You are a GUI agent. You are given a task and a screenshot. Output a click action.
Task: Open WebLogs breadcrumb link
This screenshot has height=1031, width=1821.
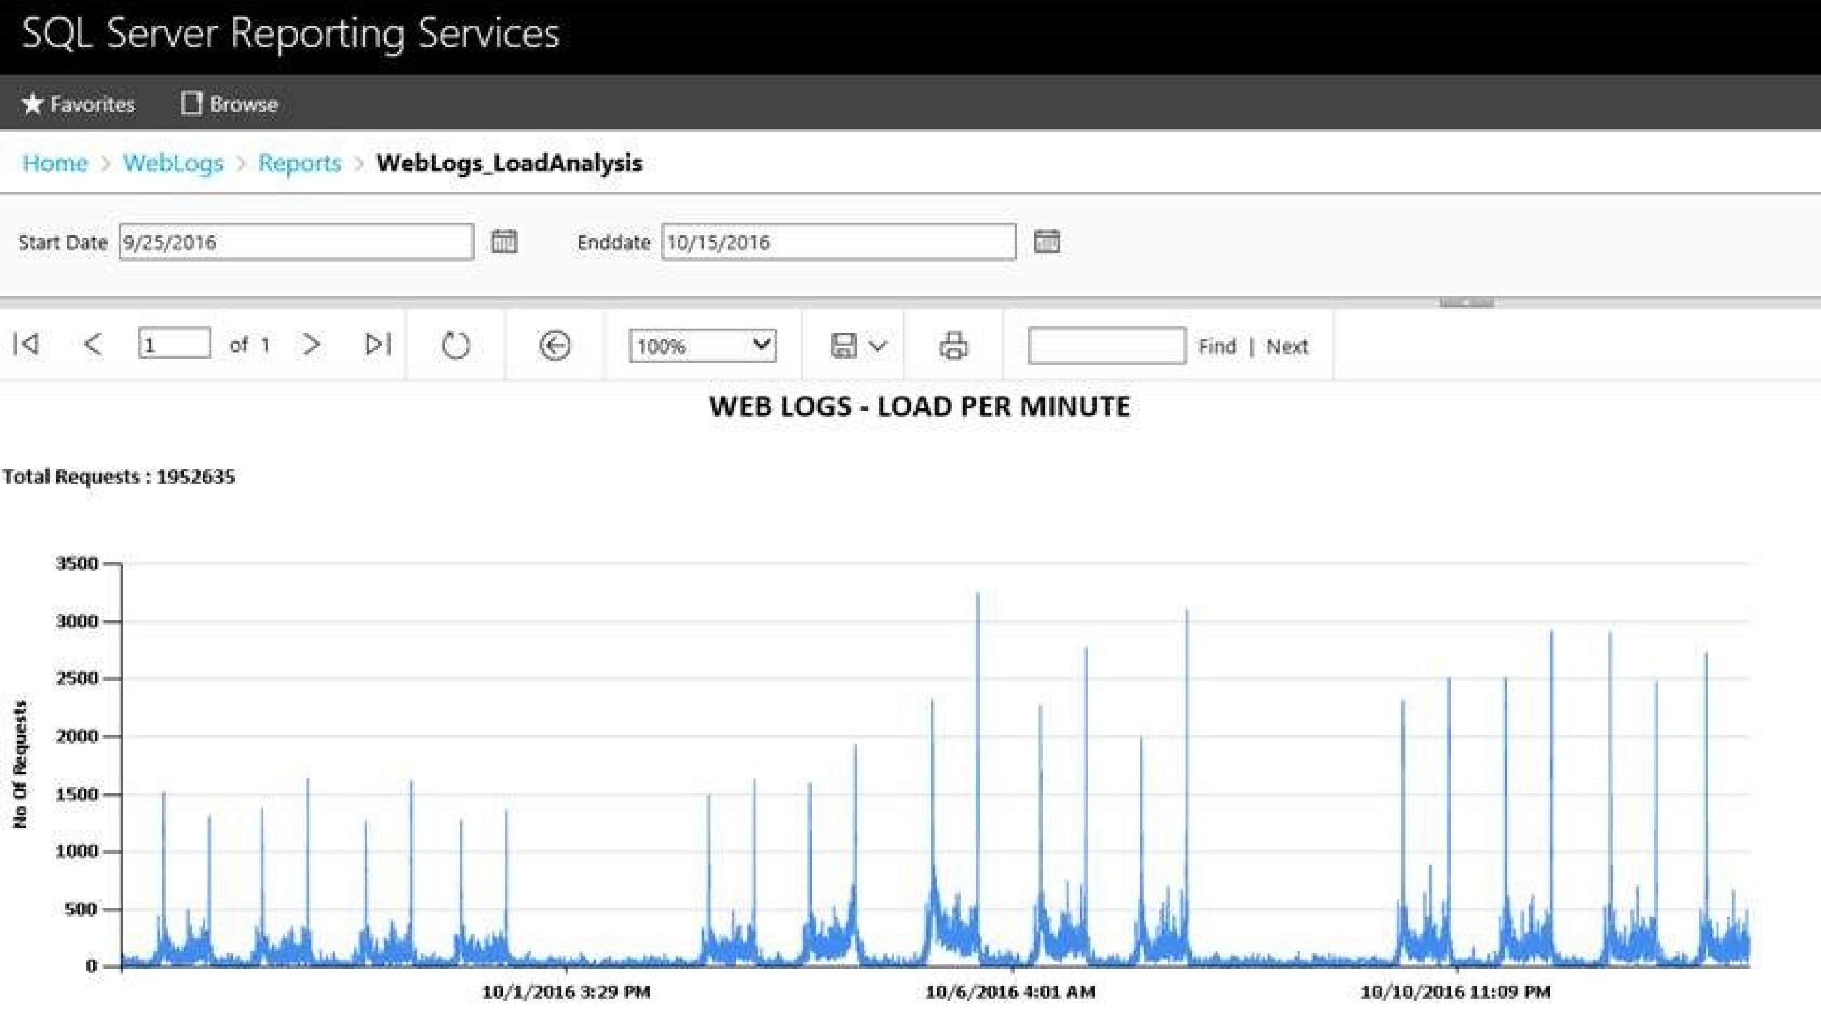pos(173,163)
